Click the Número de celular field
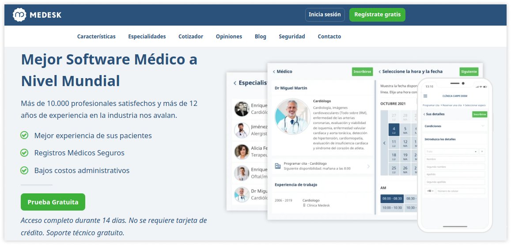Screen dimensions: 511x245 tap(461, 191)
